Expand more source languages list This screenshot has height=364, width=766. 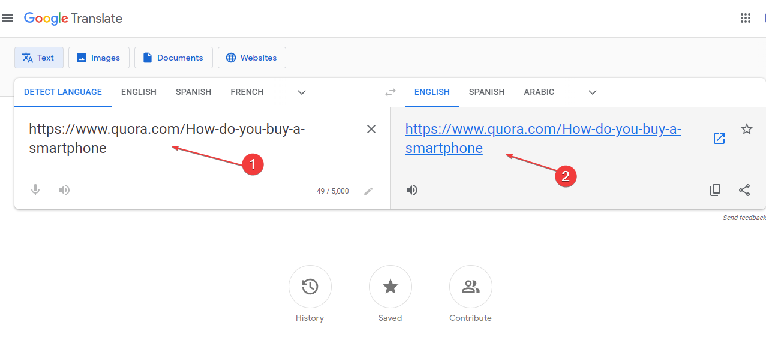pos(302,92)
